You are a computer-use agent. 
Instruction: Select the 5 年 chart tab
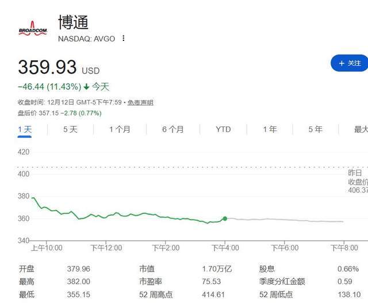tap(315, 129)
